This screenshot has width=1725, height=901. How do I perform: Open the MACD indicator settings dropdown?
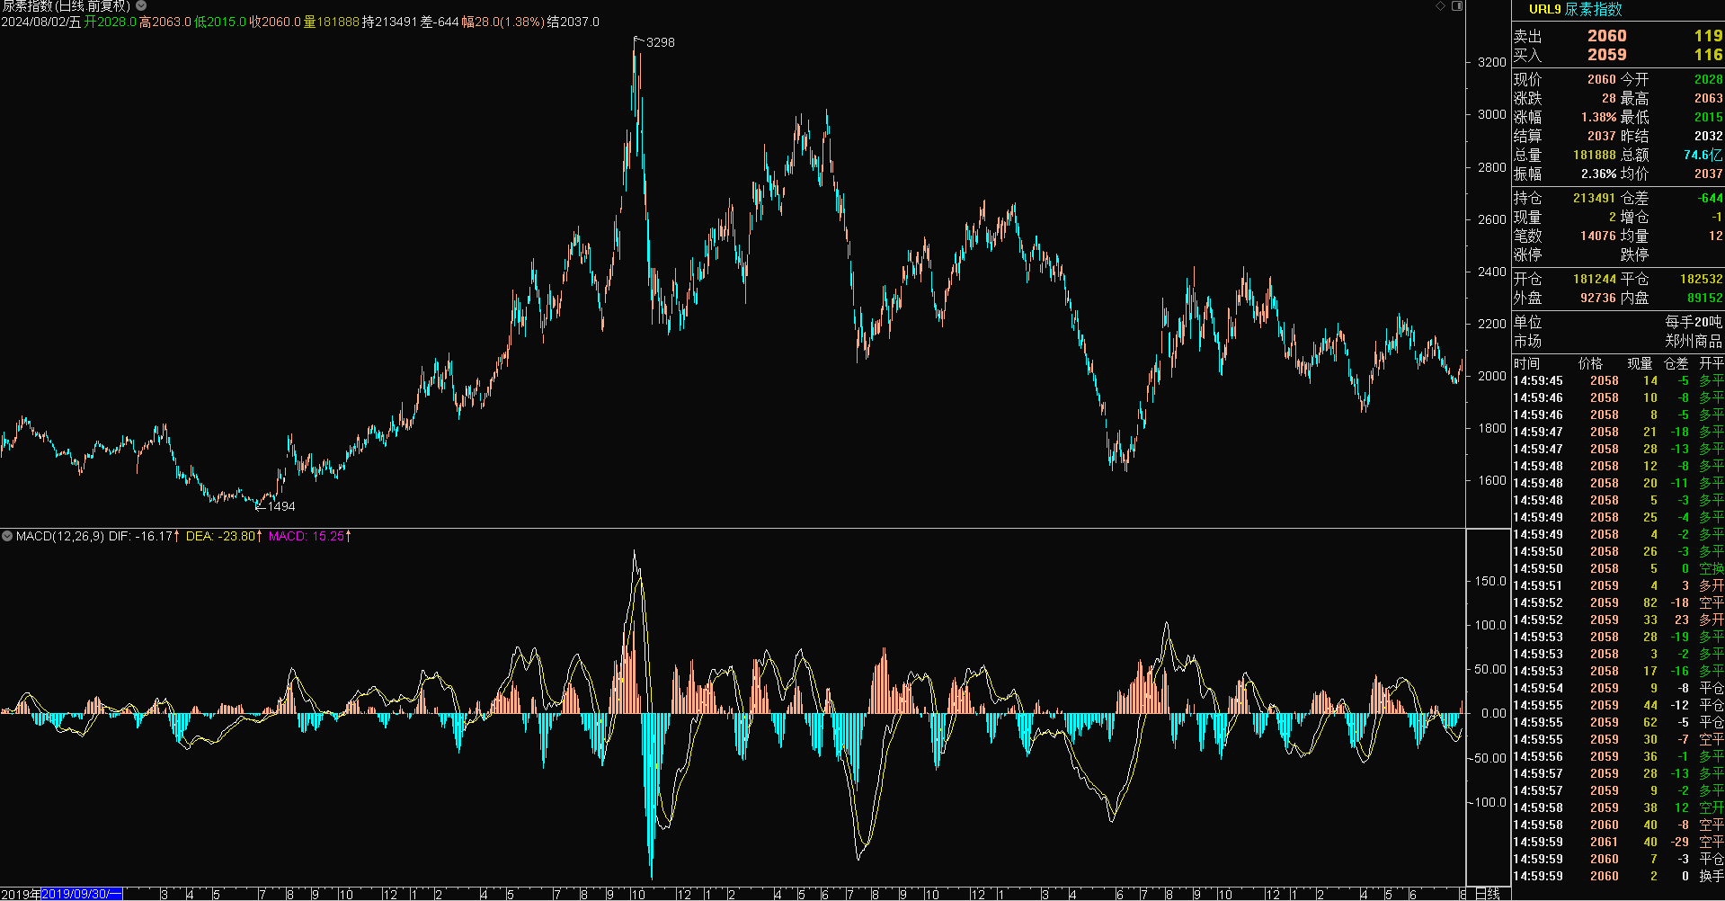click(7, 536)
